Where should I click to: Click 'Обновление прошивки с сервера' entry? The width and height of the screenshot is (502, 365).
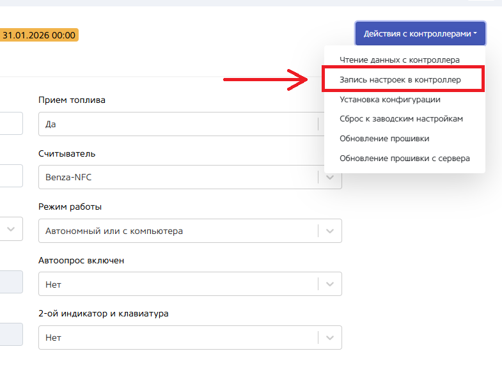pos(405,158)
